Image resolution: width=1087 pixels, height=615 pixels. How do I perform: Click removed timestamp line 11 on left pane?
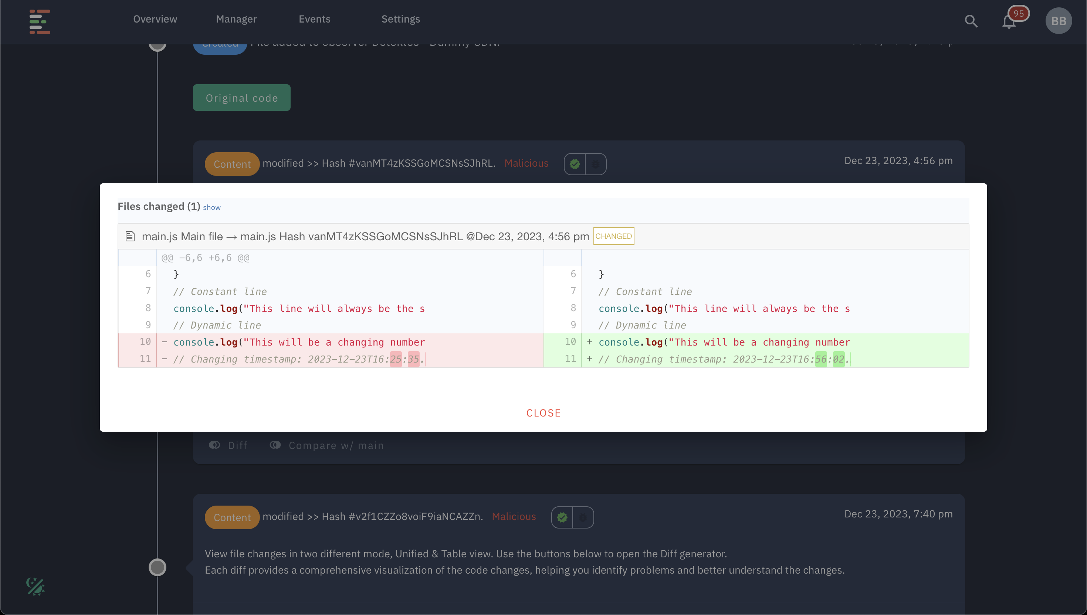click(331, 359)
